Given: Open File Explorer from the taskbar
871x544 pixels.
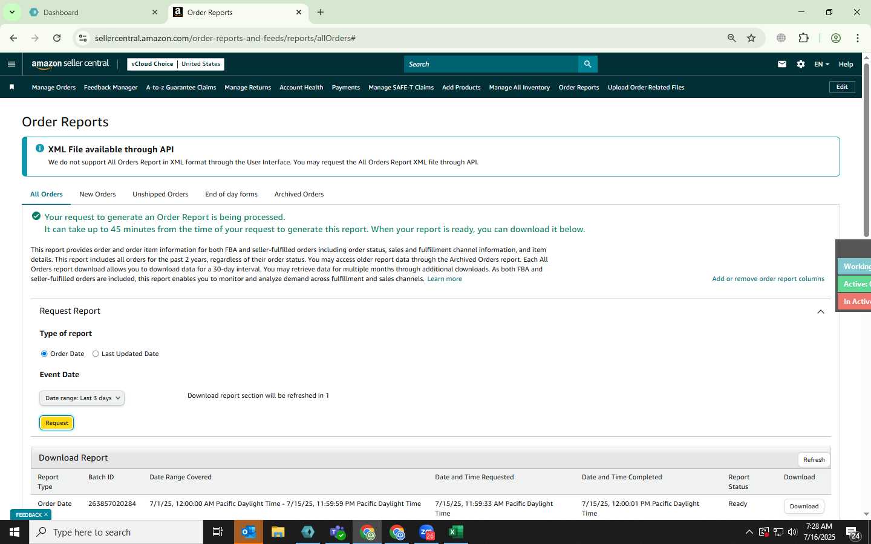Looking at the screenshot, I should tap(278, 533).
